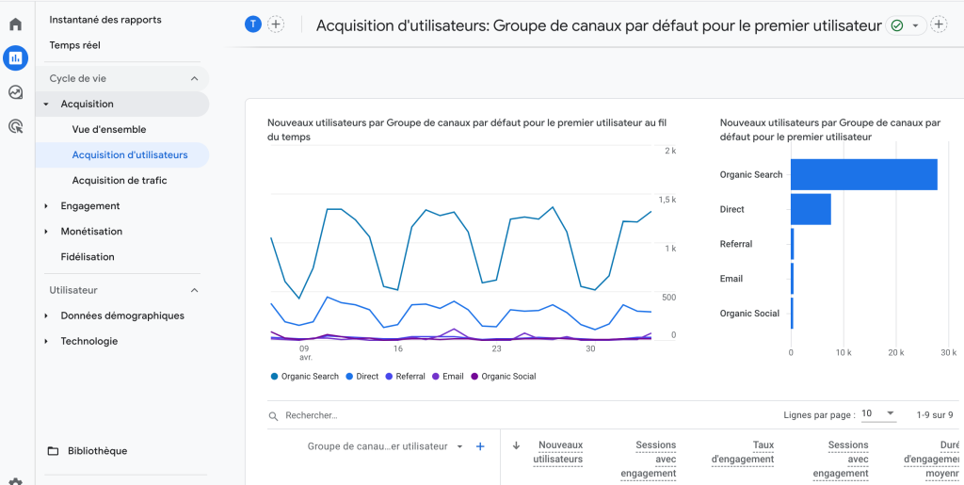The image size is (964, 485).
Task: Click the Email bar in the bar chart
Action: 793,279
